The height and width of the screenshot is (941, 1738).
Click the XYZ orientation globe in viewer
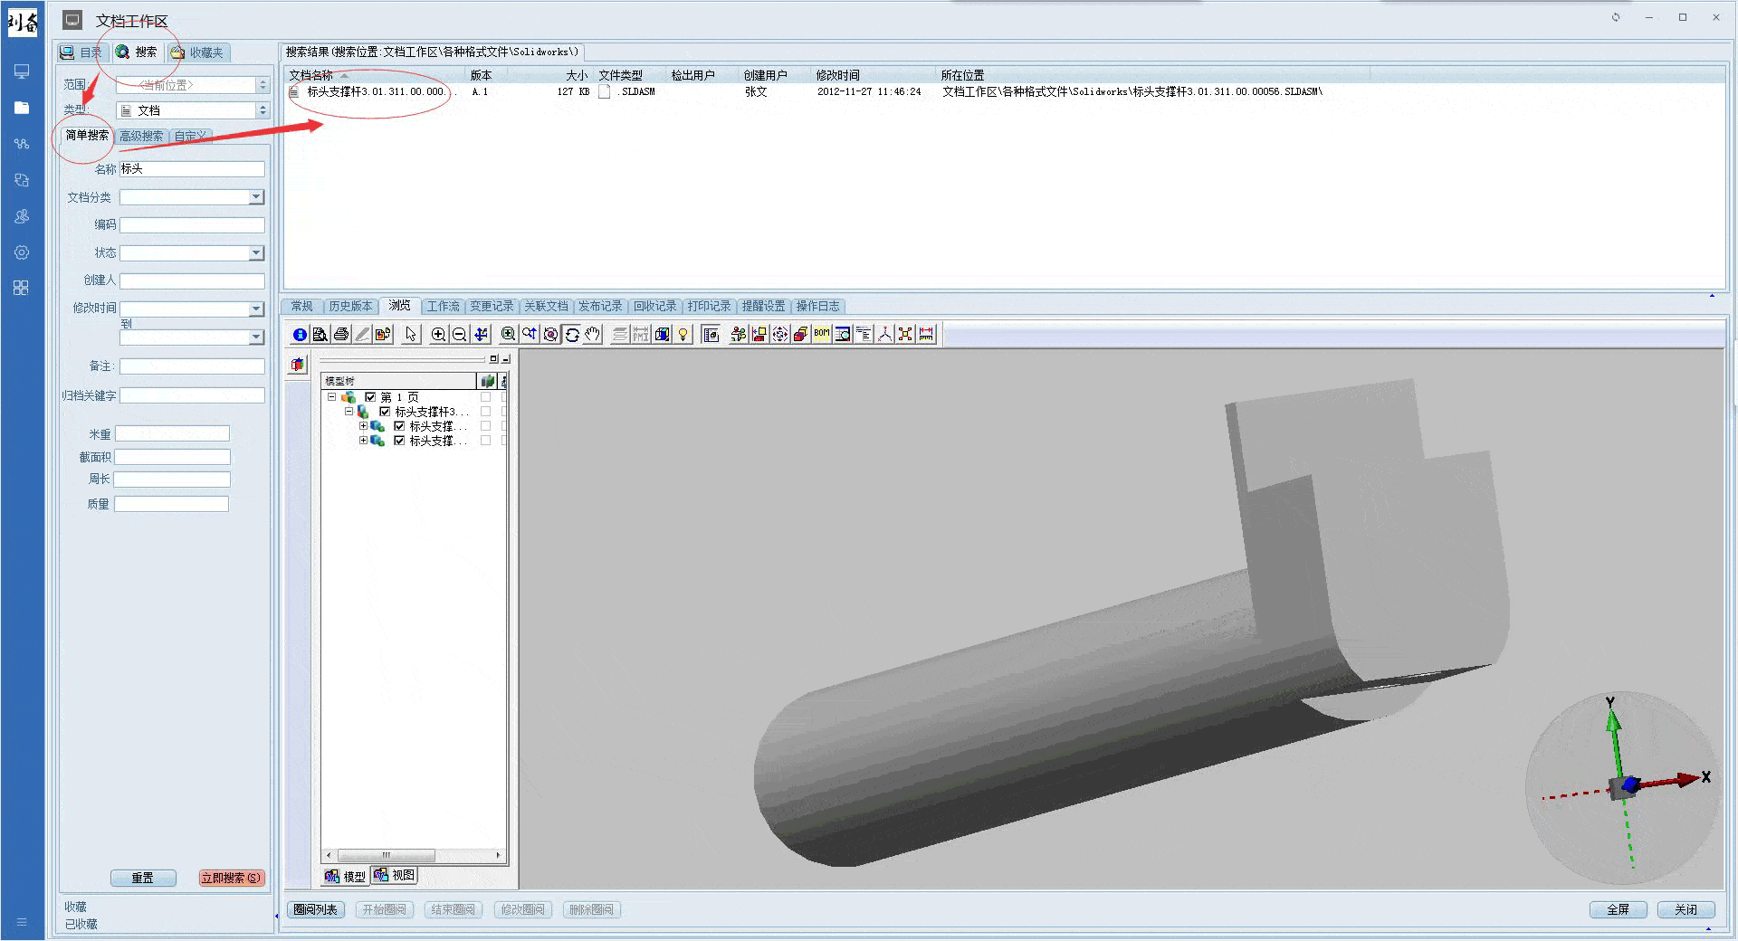point(1622,787)
